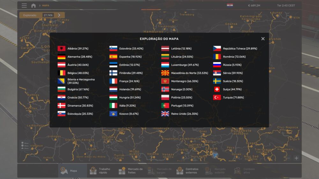Click the Noruega flag icon

(165, 89)
